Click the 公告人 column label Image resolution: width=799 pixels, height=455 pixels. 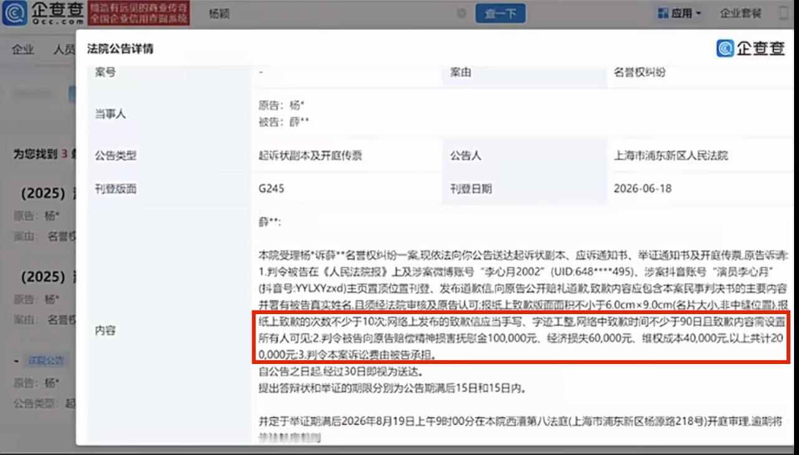[466, 156]
